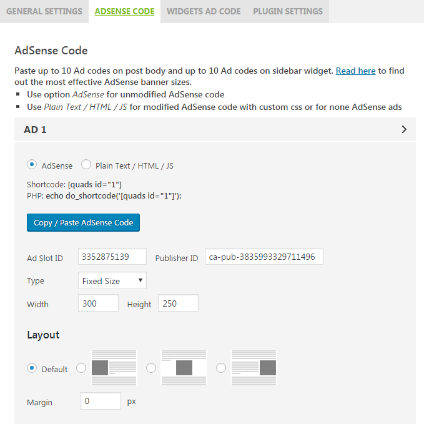Switch to the Widgets Ad Code tab

coord(204,11)
